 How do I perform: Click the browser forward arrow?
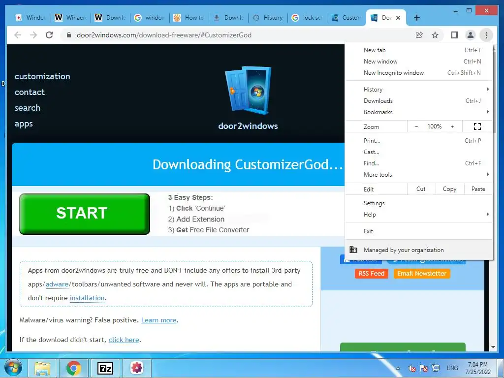point(33,35)
